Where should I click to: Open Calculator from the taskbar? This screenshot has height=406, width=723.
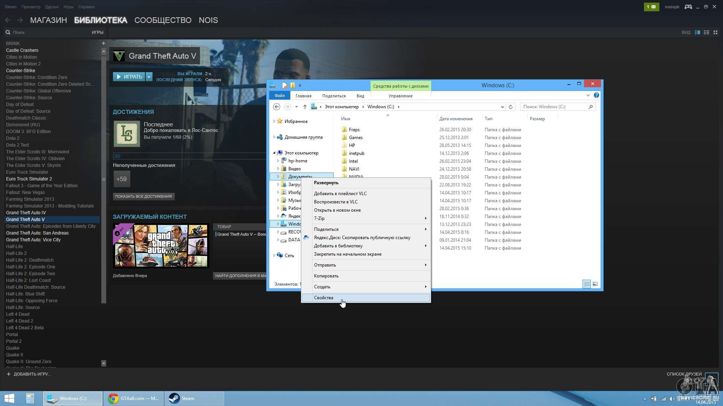click(30, 398)
